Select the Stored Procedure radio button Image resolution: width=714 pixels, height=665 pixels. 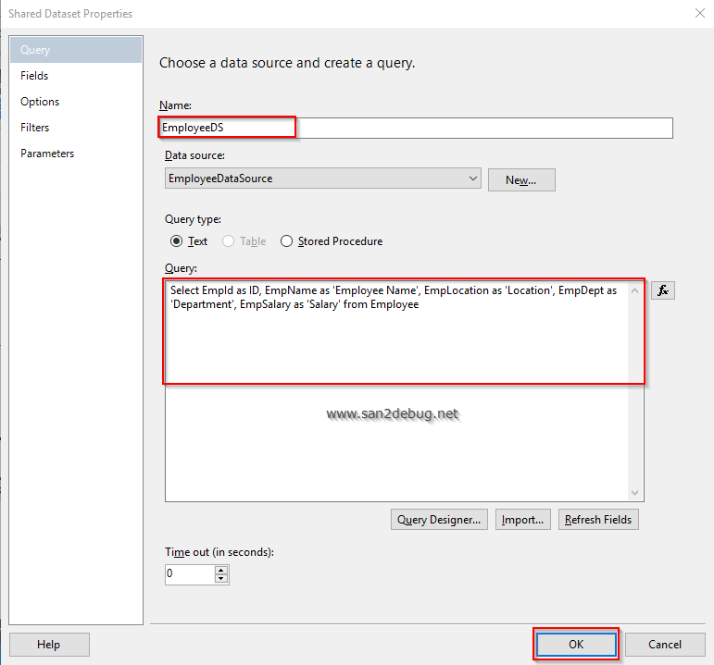click(x=287, y=241)
